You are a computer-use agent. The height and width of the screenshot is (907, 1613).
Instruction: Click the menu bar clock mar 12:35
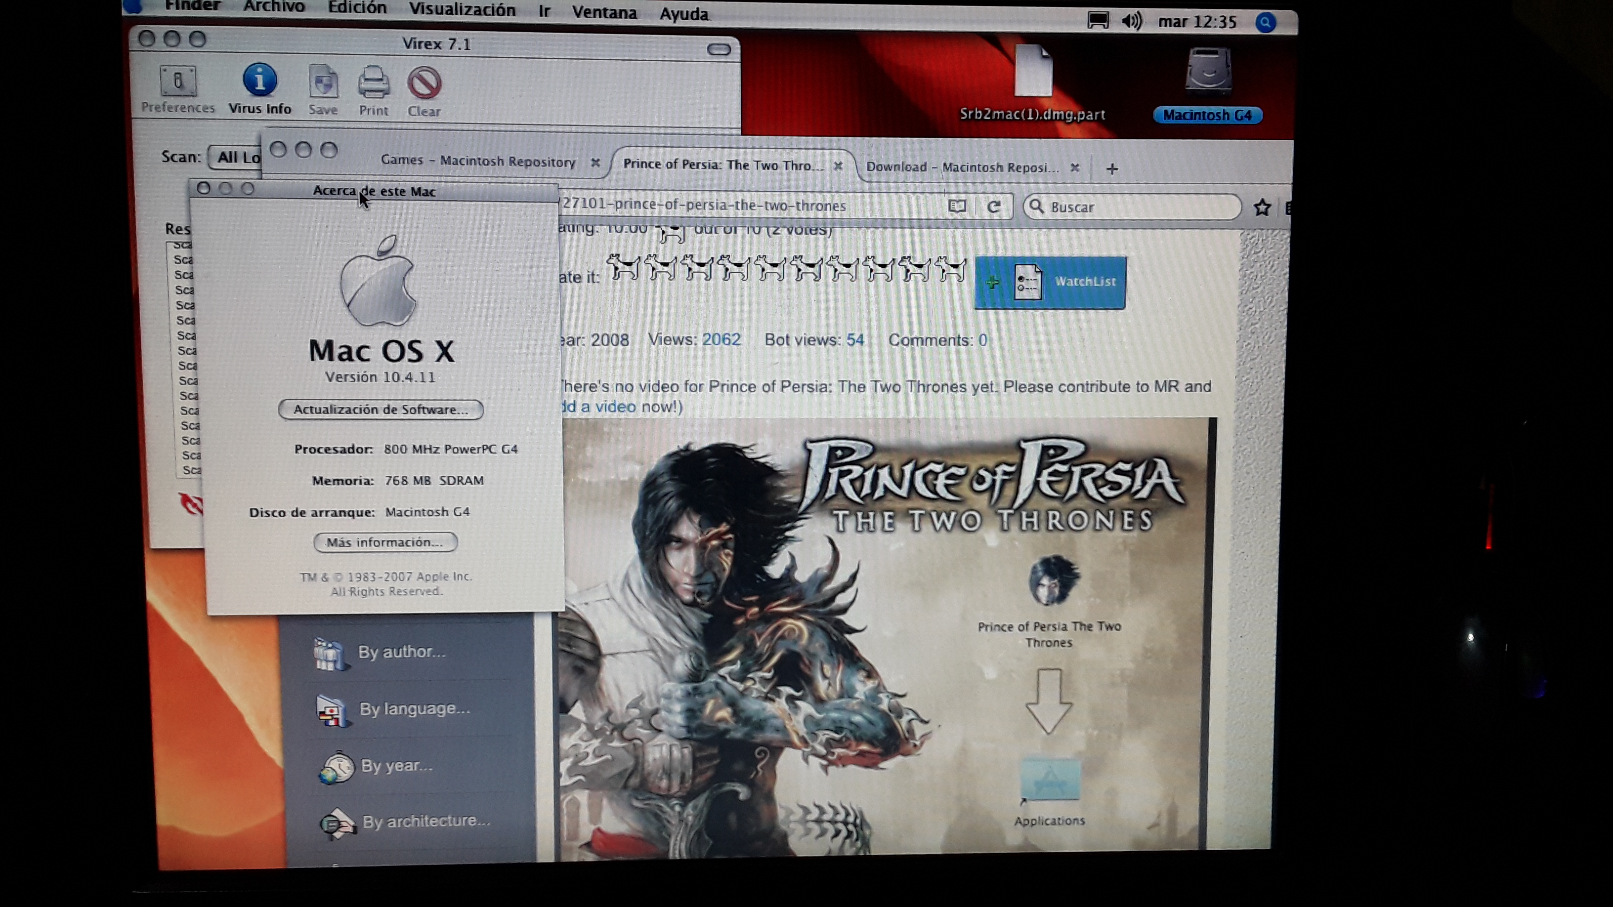[1196, 22]
